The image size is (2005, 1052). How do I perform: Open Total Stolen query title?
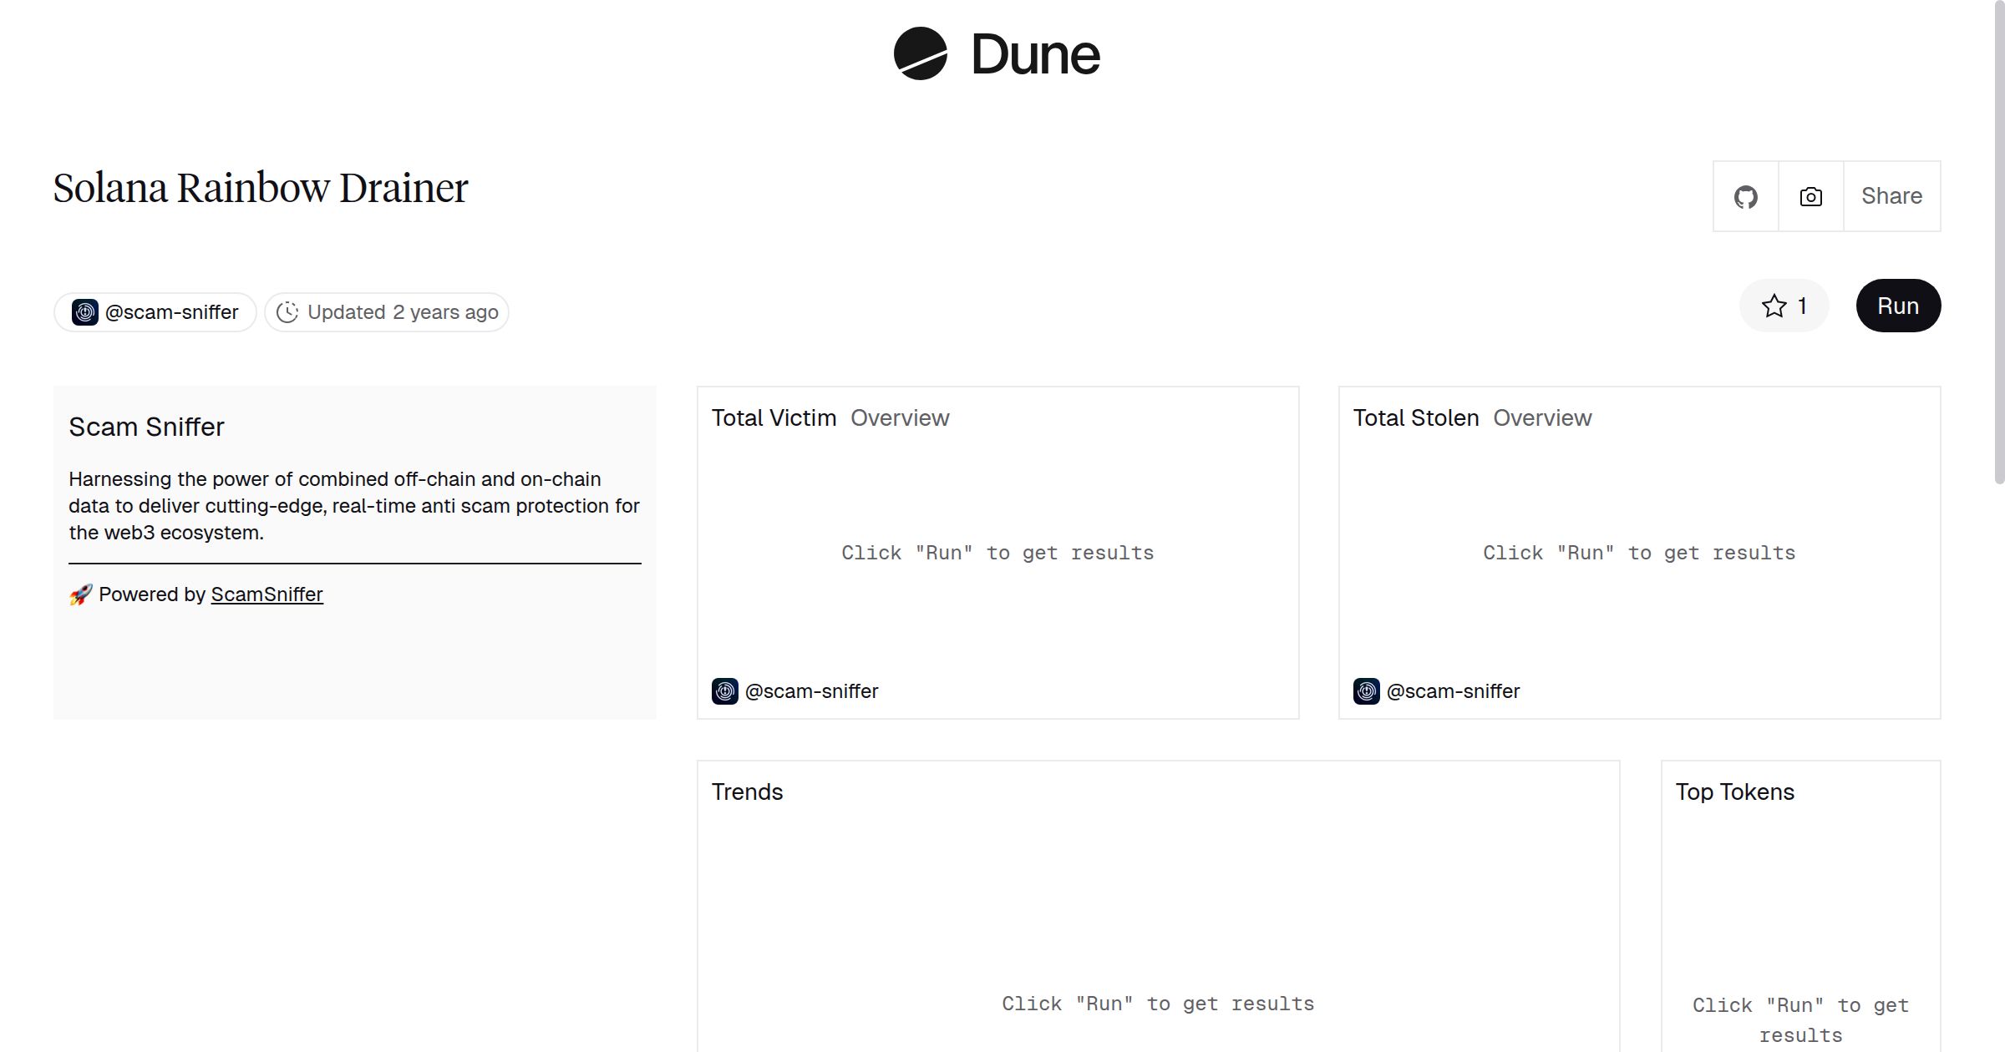1415,417
